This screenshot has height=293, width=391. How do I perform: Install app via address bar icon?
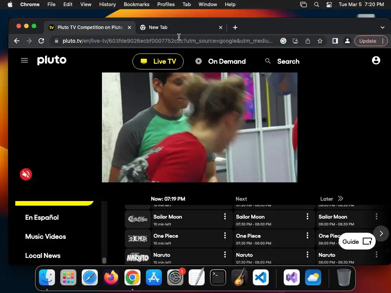(x=295, y=41)
